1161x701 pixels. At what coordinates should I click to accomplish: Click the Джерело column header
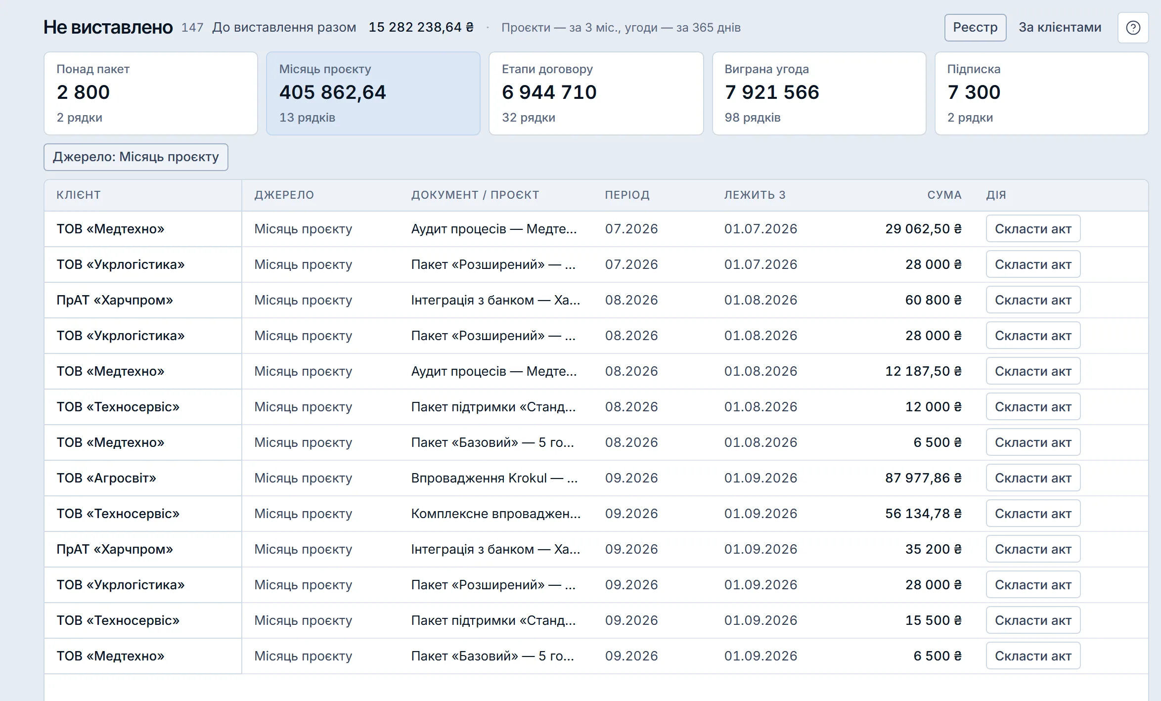(x=284, y=195)
